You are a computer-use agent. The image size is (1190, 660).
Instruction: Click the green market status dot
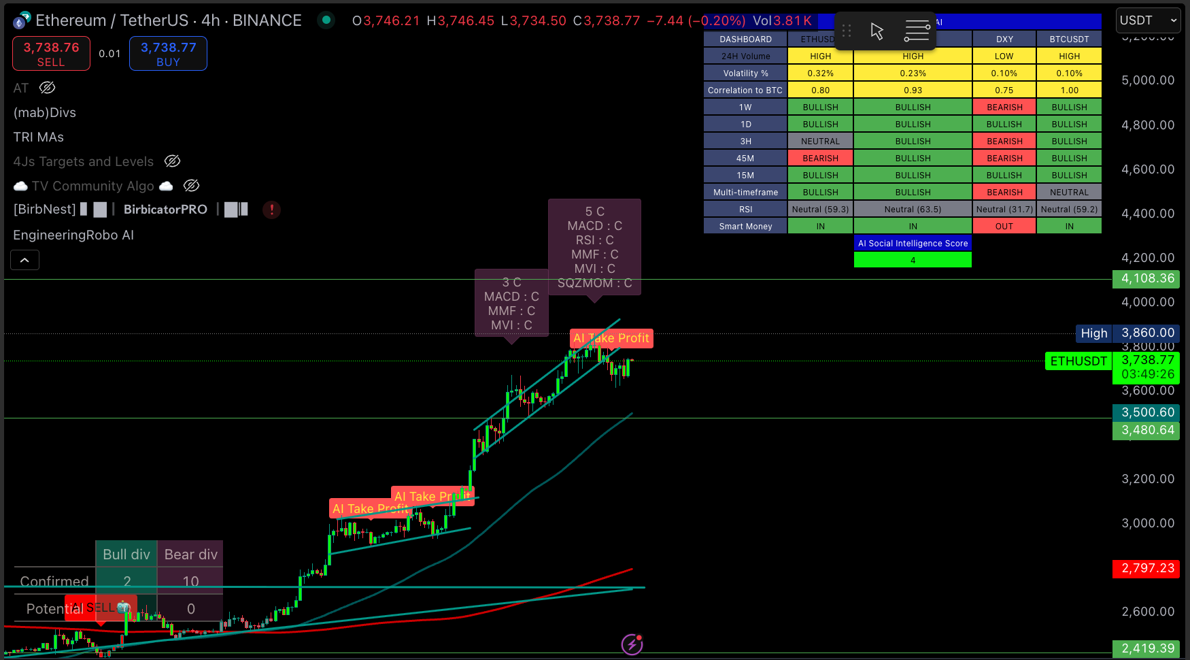326,20
